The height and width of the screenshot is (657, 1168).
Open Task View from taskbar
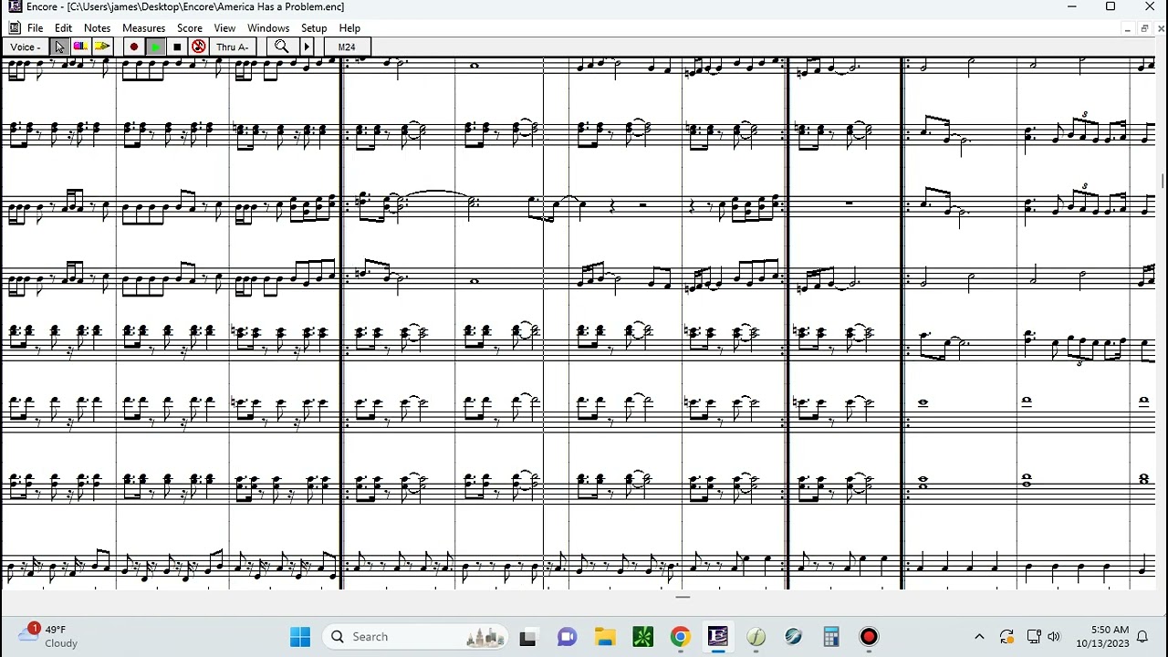point(527,637)
